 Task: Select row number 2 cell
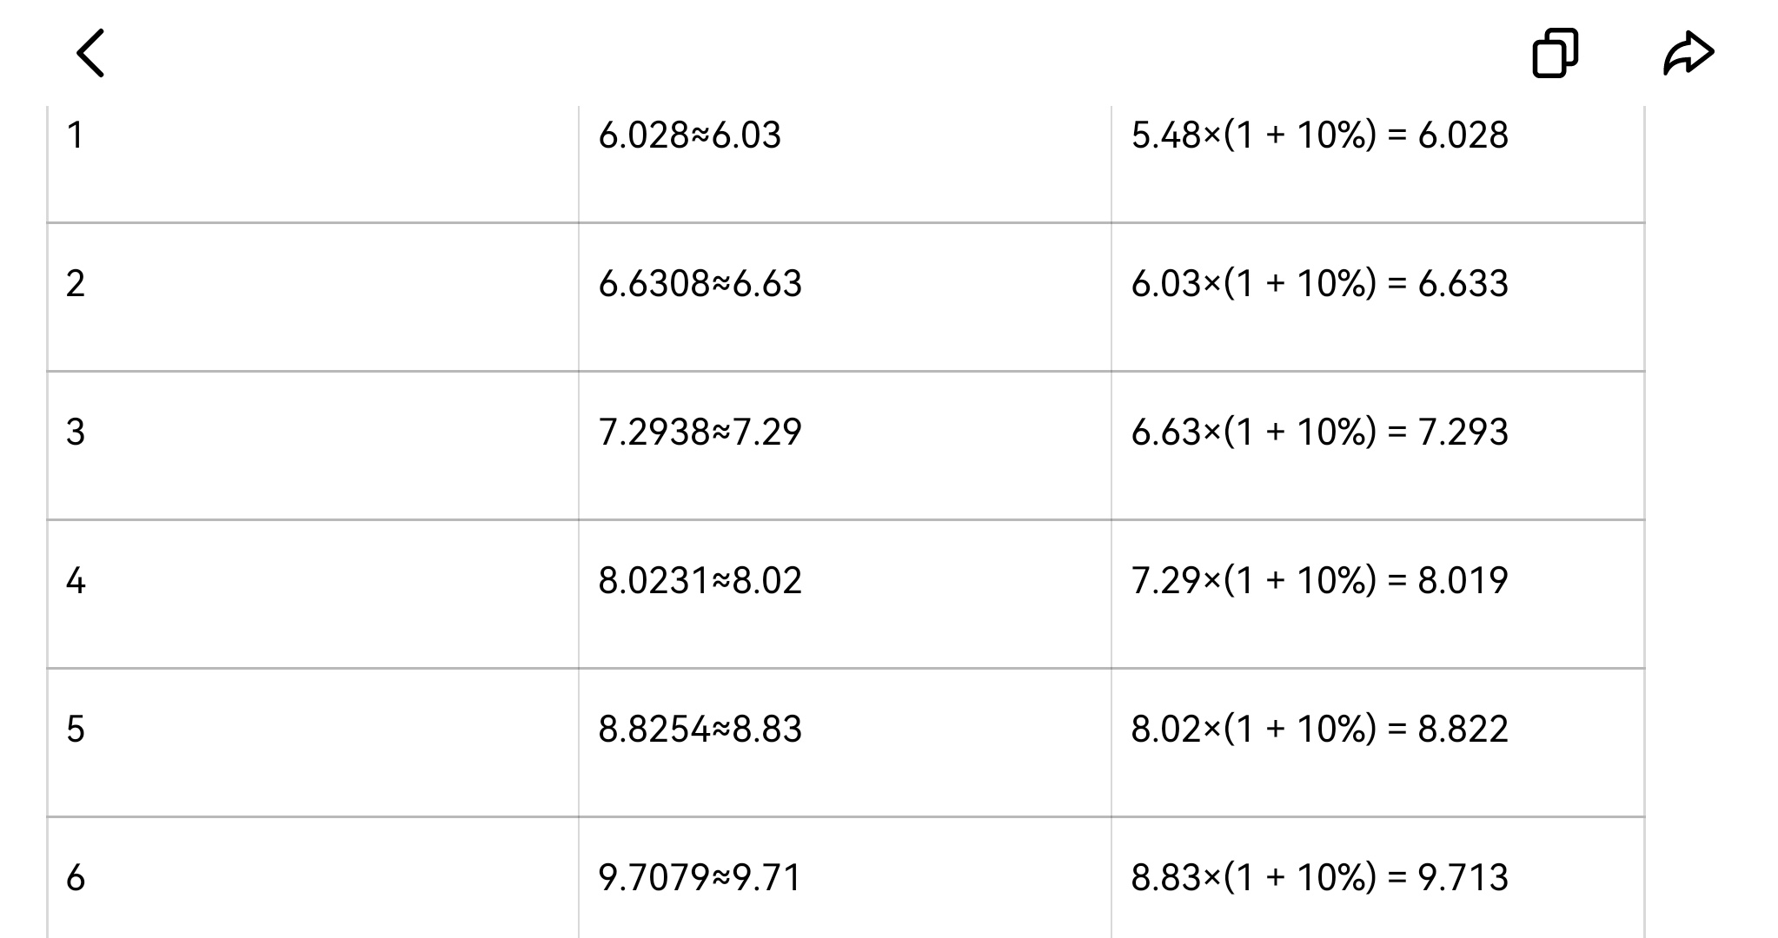point(76,284)
